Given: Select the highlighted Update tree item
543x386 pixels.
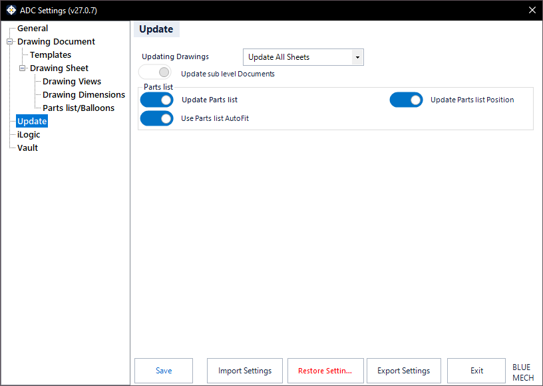Looking at the screenshot, I should pyautogui.click(x=32, y=121).
